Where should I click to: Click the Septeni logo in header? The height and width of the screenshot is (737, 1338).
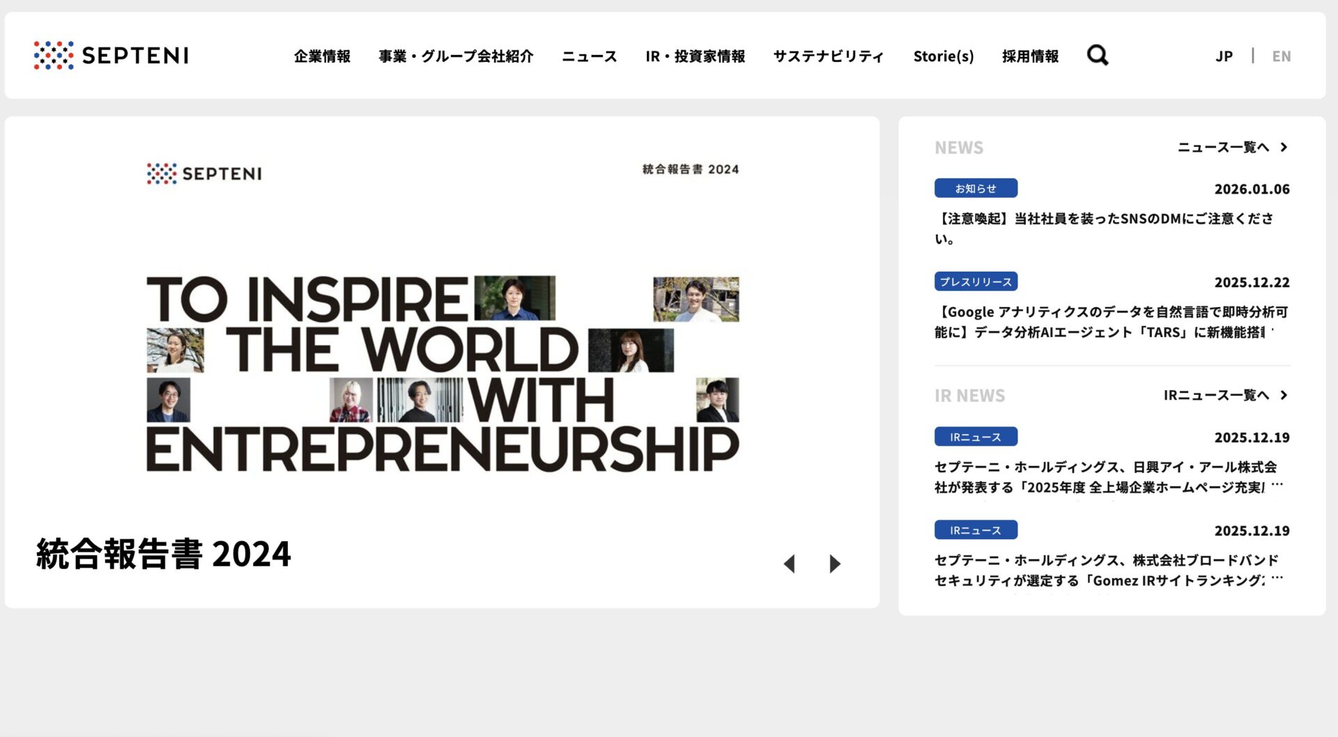[x=111, y=55]
